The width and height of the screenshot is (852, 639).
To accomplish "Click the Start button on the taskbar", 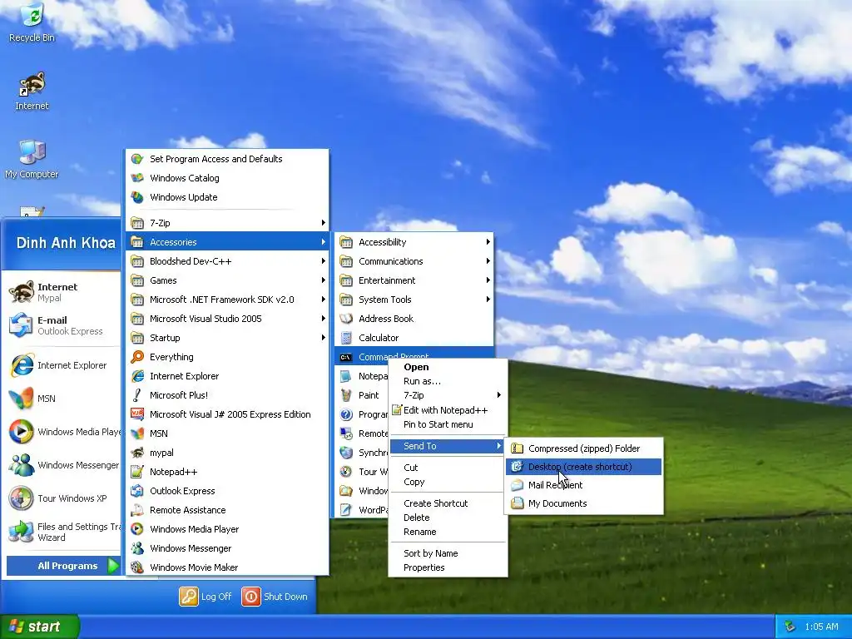I will [40, 627].
